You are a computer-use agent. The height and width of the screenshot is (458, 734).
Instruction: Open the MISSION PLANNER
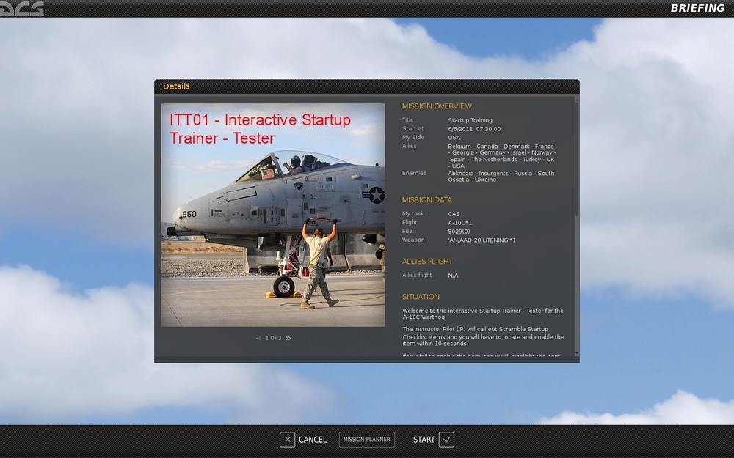coord(366,439)
